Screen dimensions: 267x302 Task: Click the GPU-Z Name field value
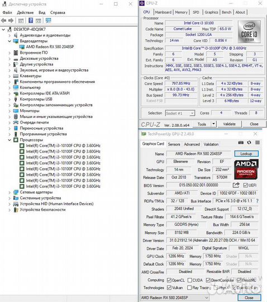(198, 154)
